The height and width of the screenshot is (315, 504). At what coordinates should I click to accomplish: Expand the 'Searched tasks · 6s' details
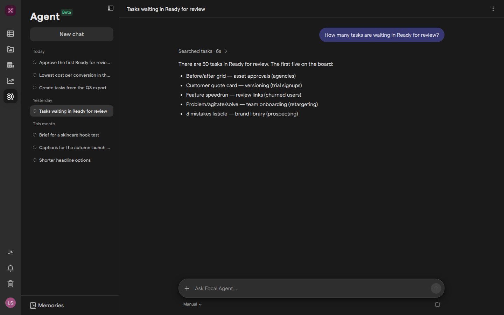point(203,51)
